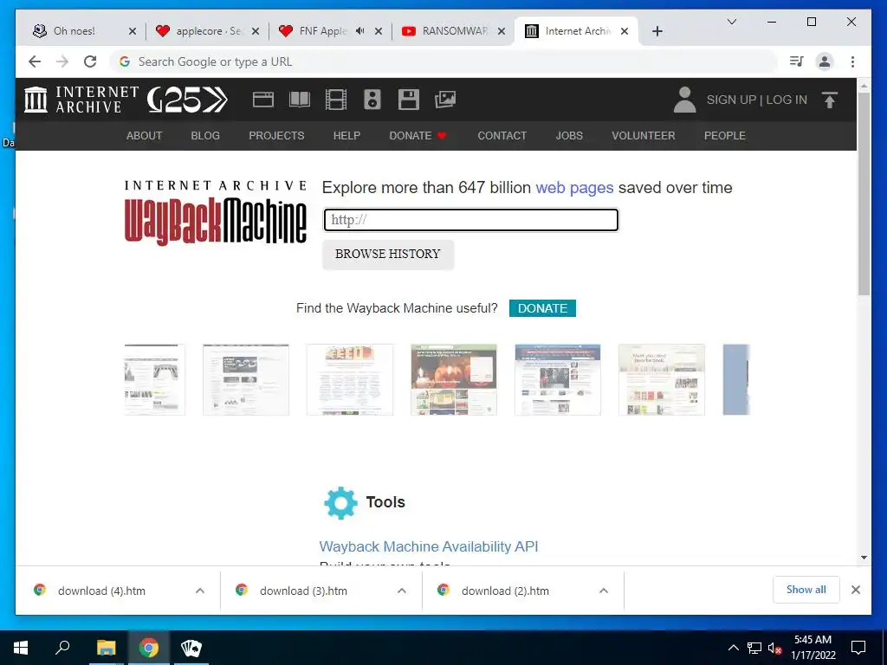Open the ABOUT menu item
Viewport: 887px width, 665px height.
coord(145,136)
